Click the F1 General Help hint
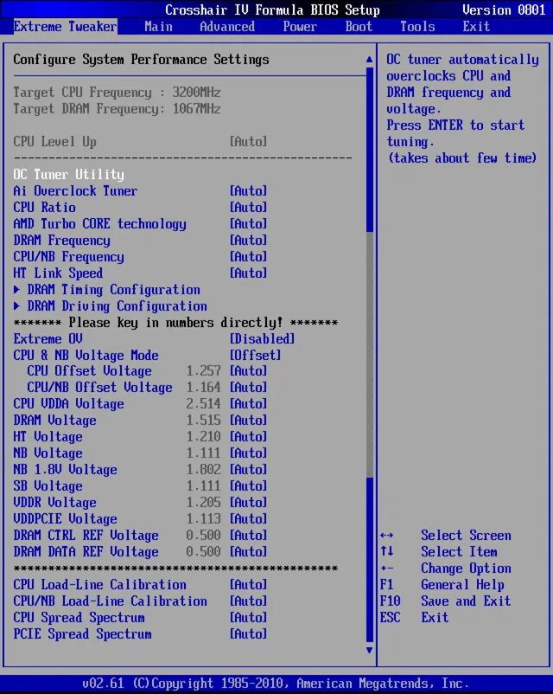The image size is (553, 694). pyautogui.click(x=442, y=584)
